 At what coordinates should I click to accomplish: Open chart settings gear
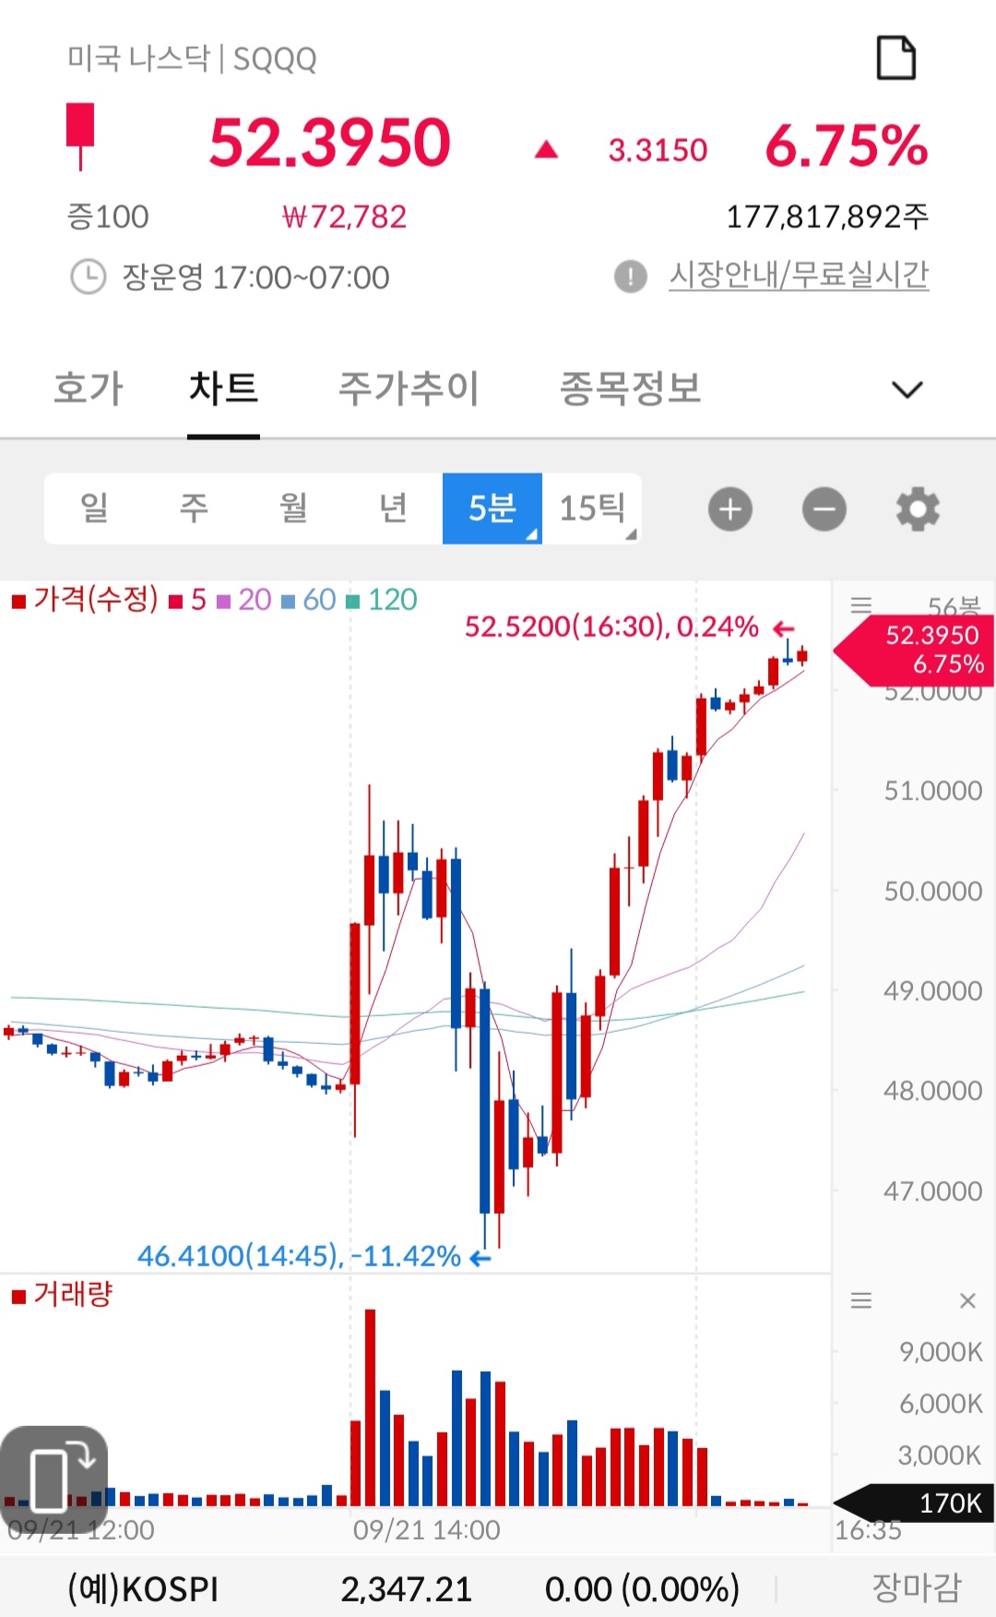918,509
